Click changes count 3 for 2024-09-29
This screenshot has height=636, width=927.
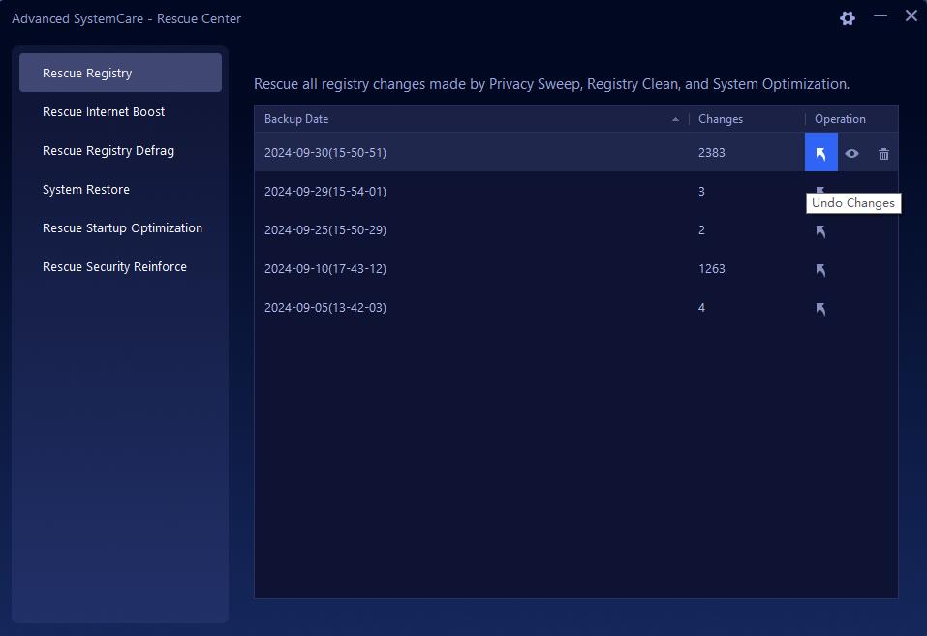[701, 191]
